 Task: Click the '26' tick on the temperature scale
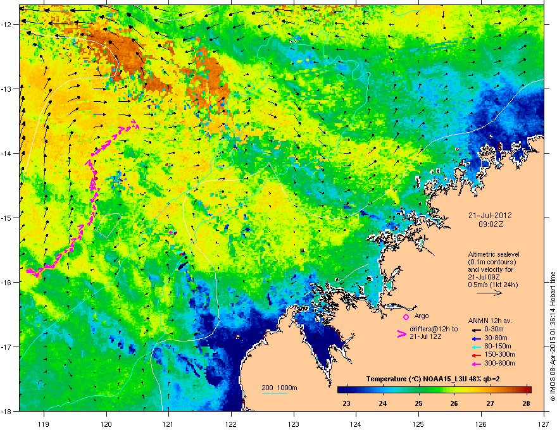454,403
